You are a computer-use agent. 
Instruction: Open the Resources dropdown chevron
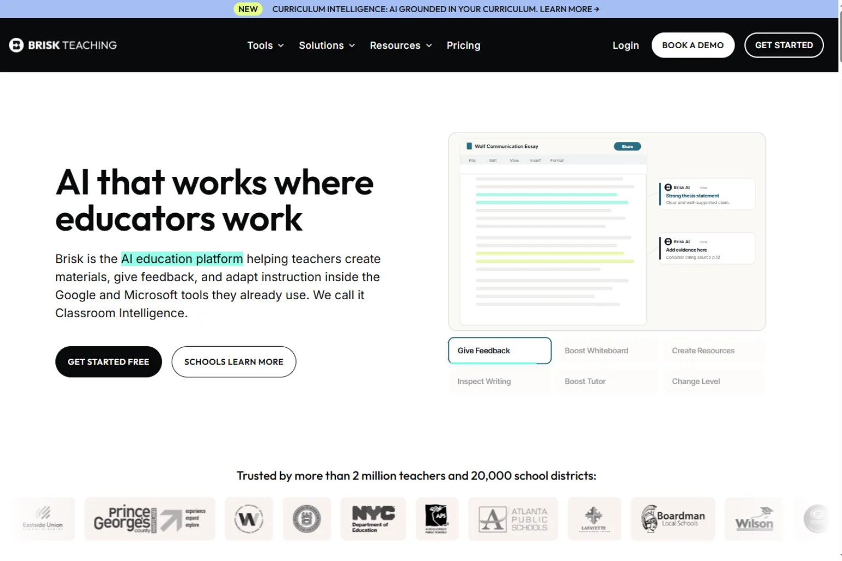click(x=429, y=45)
